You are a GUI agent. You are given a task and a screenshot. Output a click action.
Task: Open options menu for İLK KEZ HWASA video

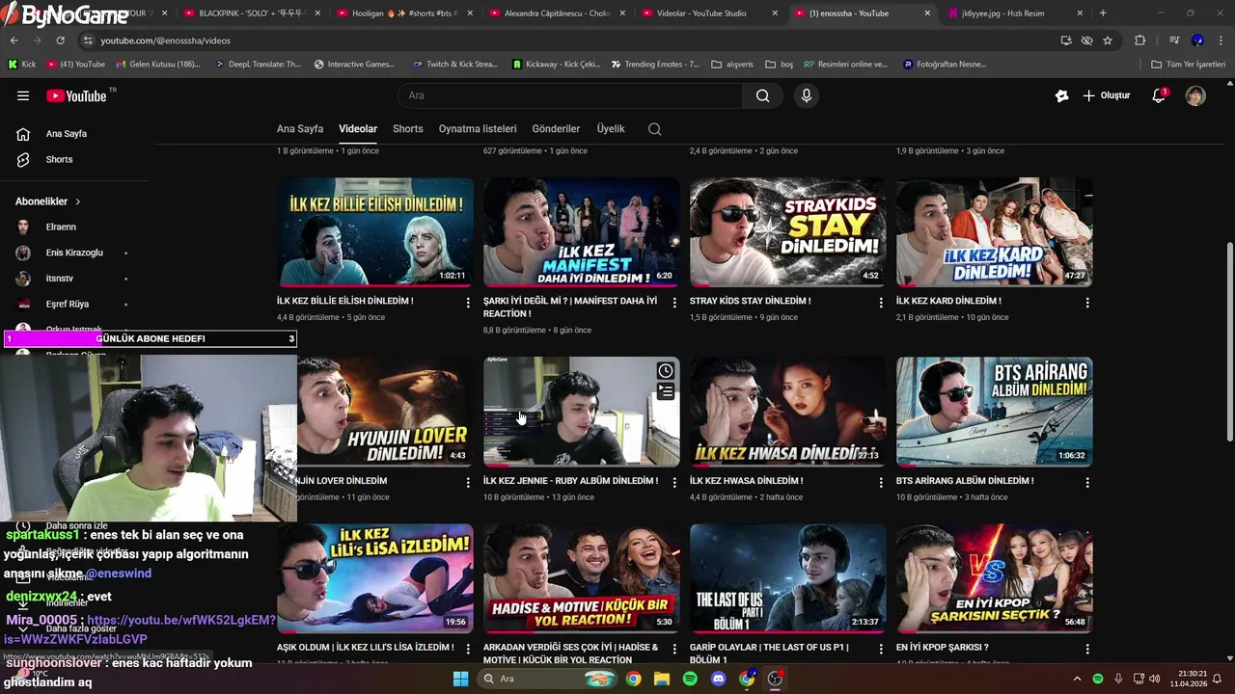point(881,482)
